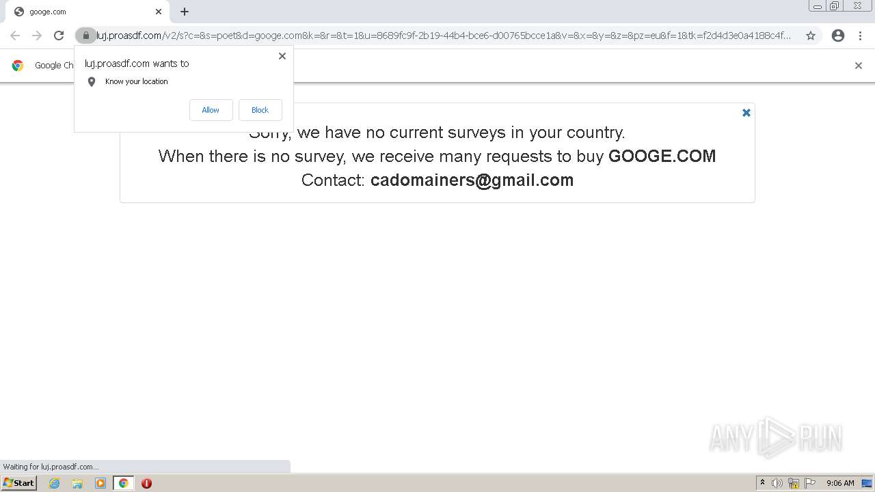Click the GOOGE.COM bold text
The height and width of the screenshot is (492, 875).
[662, 156]
